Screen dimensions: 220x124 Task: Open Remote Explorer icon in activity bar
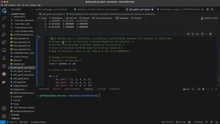coord(4,50)
